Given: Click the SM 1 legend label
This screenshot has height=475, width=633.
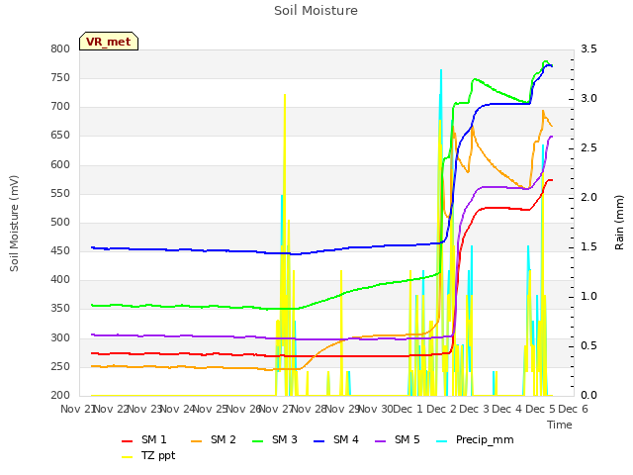Looking at the screenshot, I should point(154,439).
